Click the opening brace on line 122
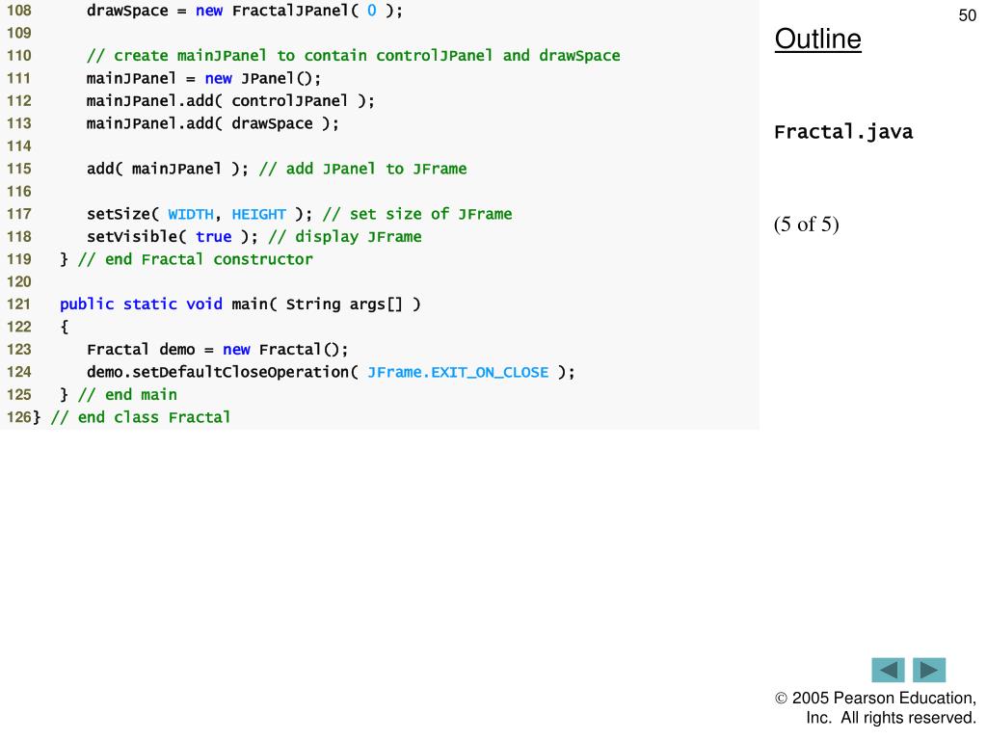The width and height of the screenshot is (987, 740). pos(65,328)
